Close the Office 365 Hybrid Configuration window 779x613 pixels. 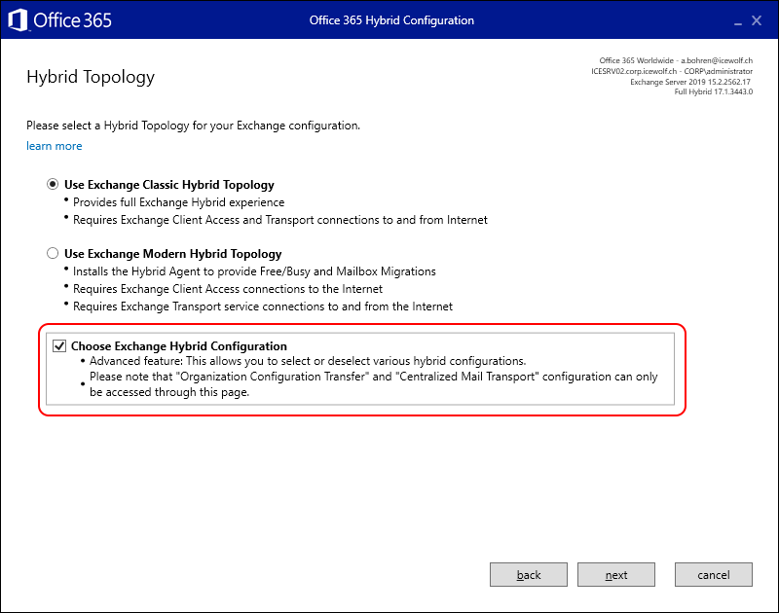tap(757, 20)
